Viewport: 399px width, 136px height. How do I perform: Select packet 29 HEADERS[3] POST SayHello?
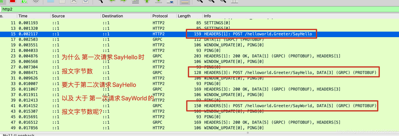(x=199, y=73)
